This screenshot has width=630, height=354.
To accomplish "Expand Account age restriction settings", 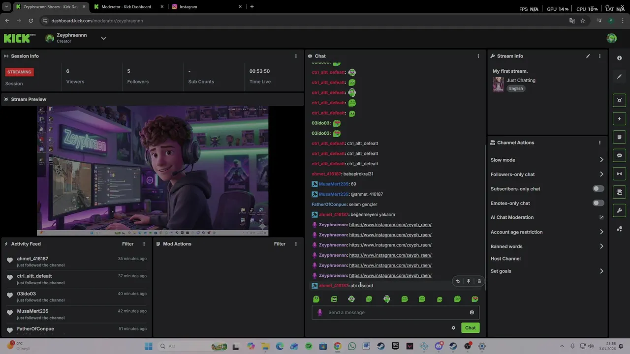I will pos(601,232).
